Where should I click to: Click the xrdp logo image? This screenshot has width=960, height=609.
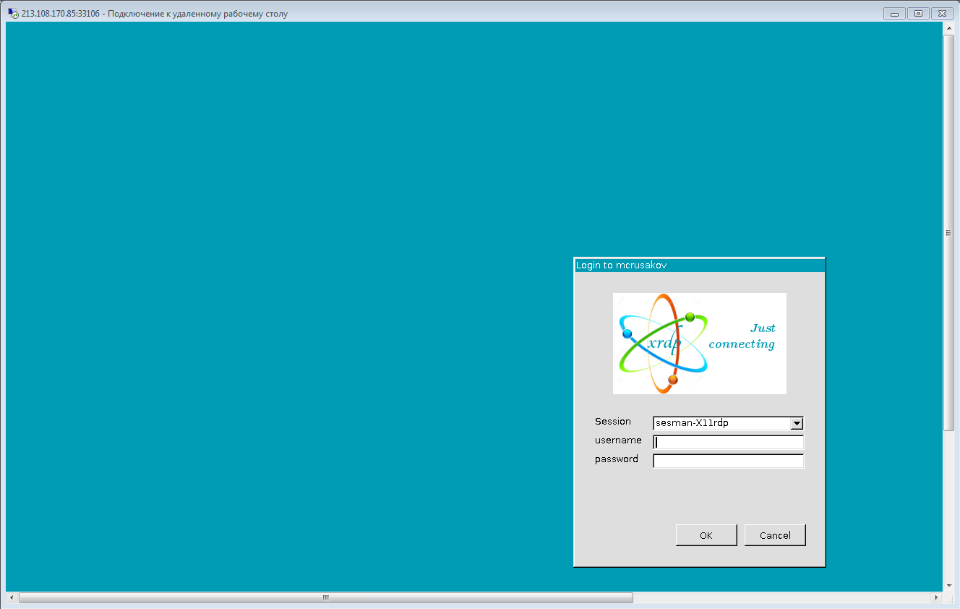[x=699, y=344]
